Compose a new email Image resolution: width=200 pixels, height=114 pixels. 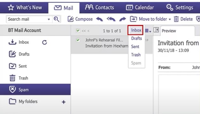(80, 19)
